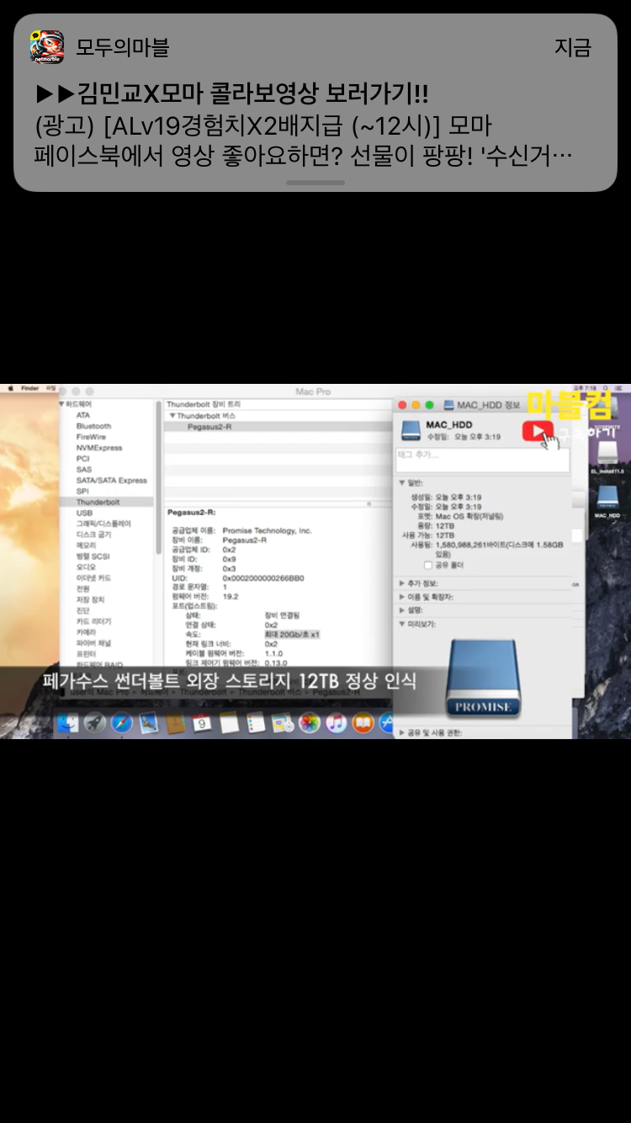The height and width of the screenshot is (1123, 631).
Task: Collapse the 미리보기 section
Action: [402, 624]
